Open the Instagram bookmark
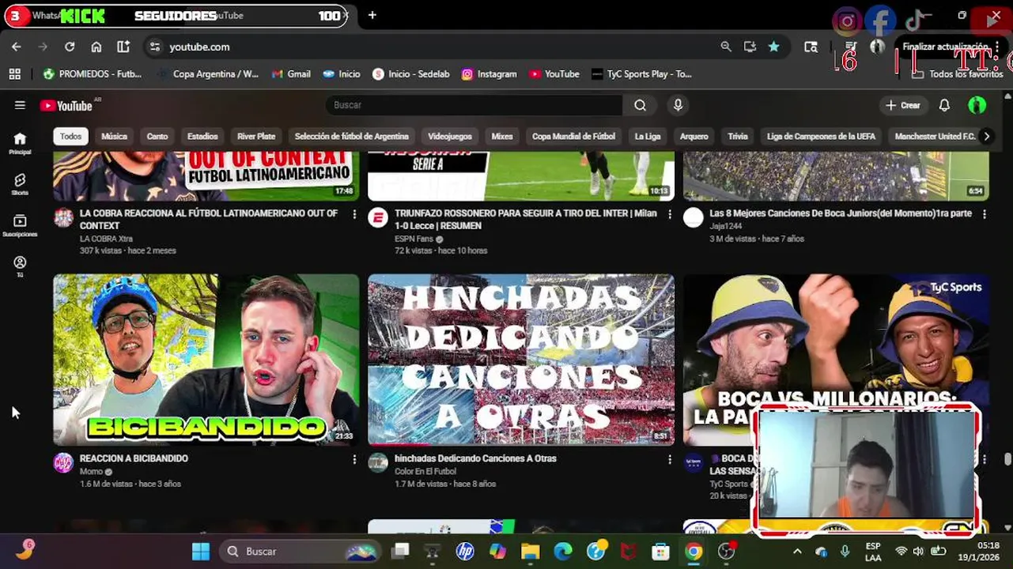The height and width of the screenshot is (569, 1013). 489,73
